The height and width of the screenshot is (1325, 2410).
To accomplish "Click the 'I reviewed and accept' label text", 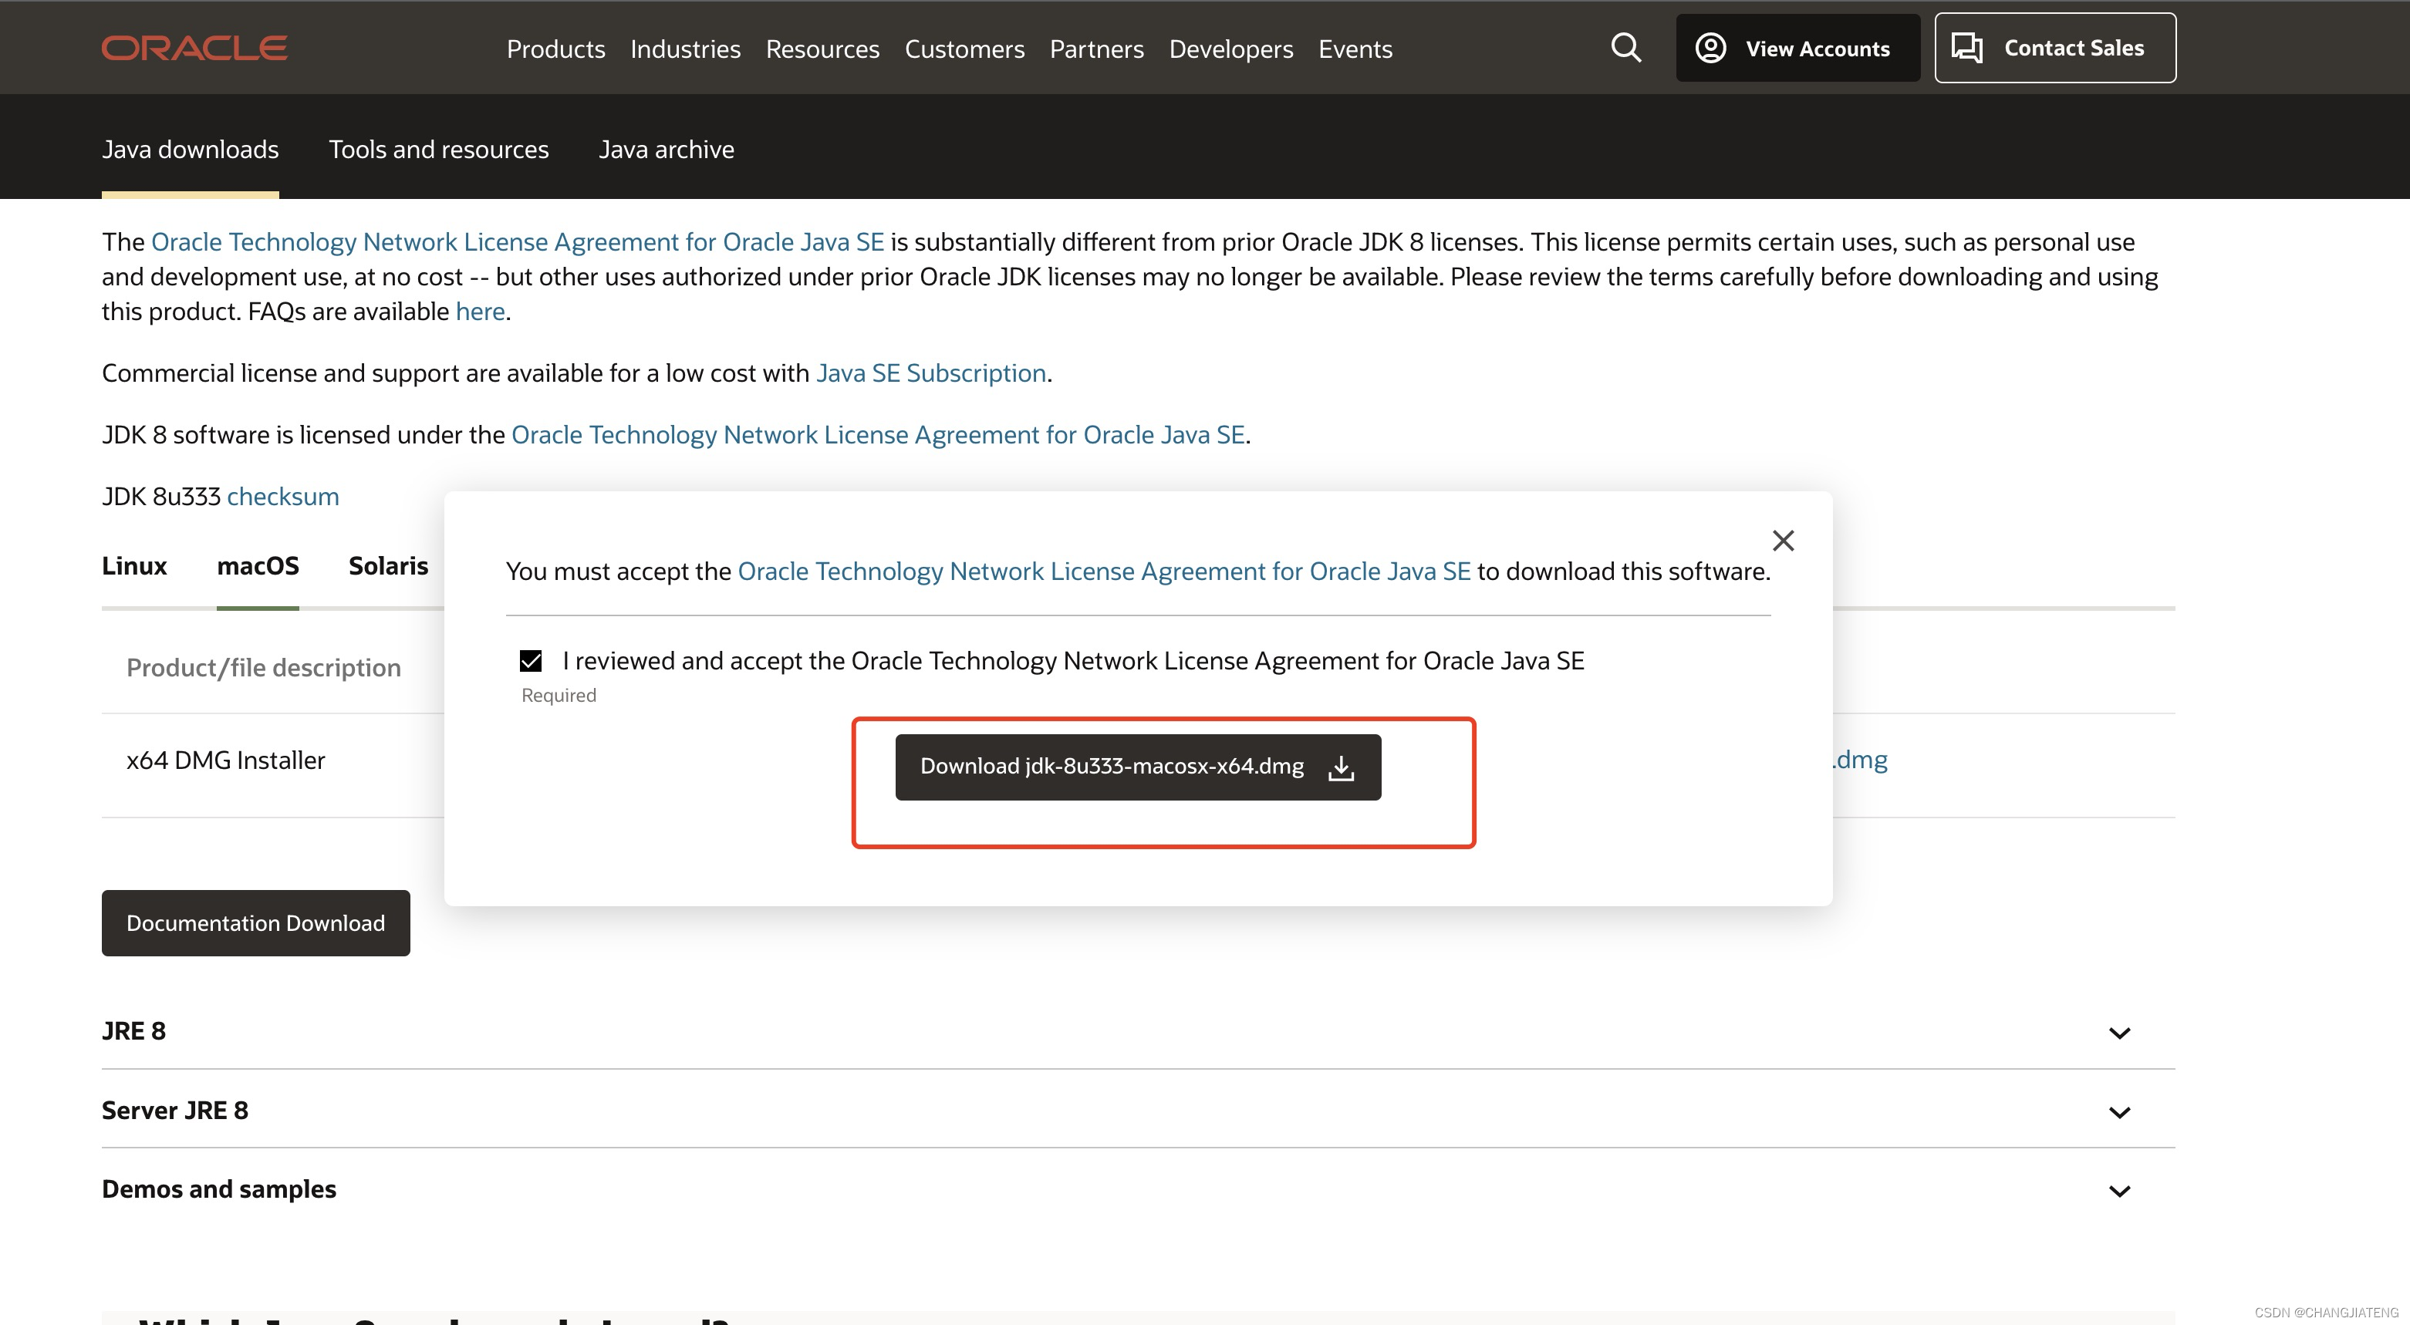I will (1073, 661).
